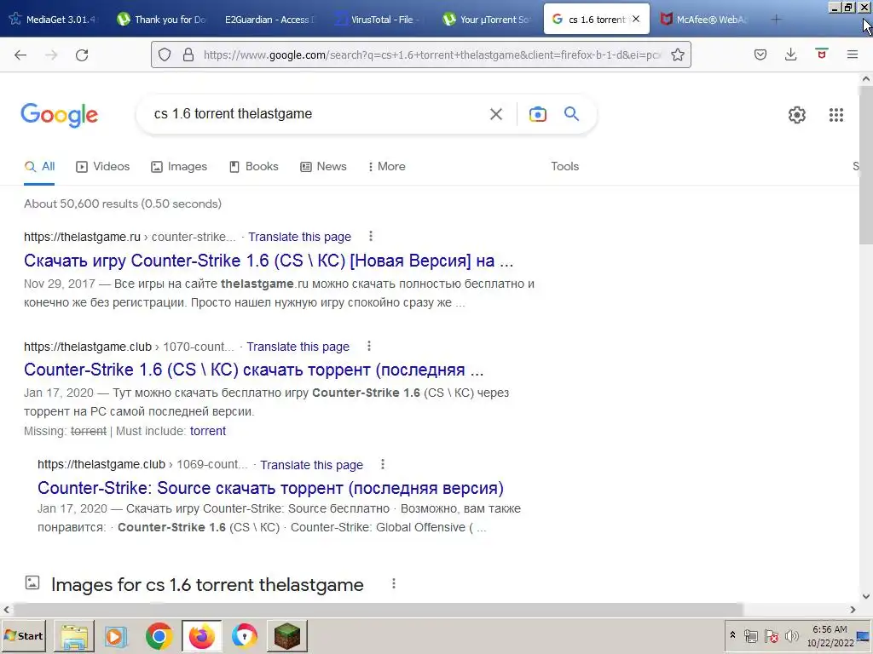Select the Videos search filter
The width and height of the screenshot is (873, 654).
click(103, 166)
